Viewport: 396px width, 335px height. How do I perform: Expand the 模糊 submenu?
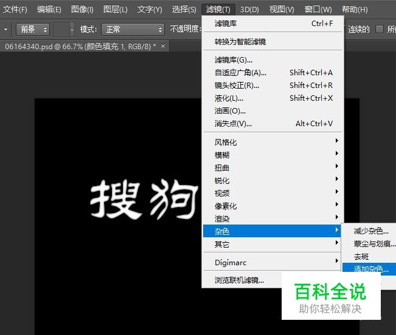274,155
